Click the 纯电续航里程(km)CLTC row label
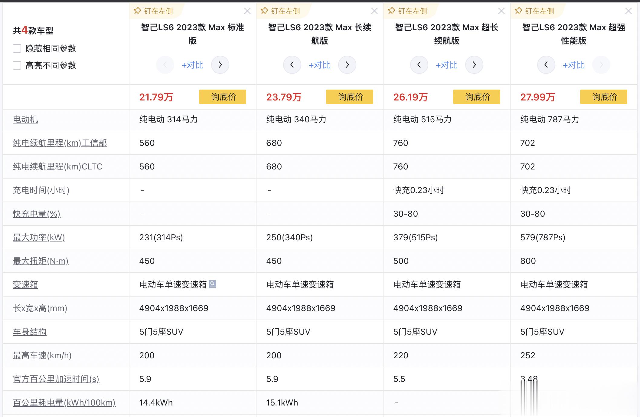Screen dimensions: 640x417 click(x=57, y=167)
